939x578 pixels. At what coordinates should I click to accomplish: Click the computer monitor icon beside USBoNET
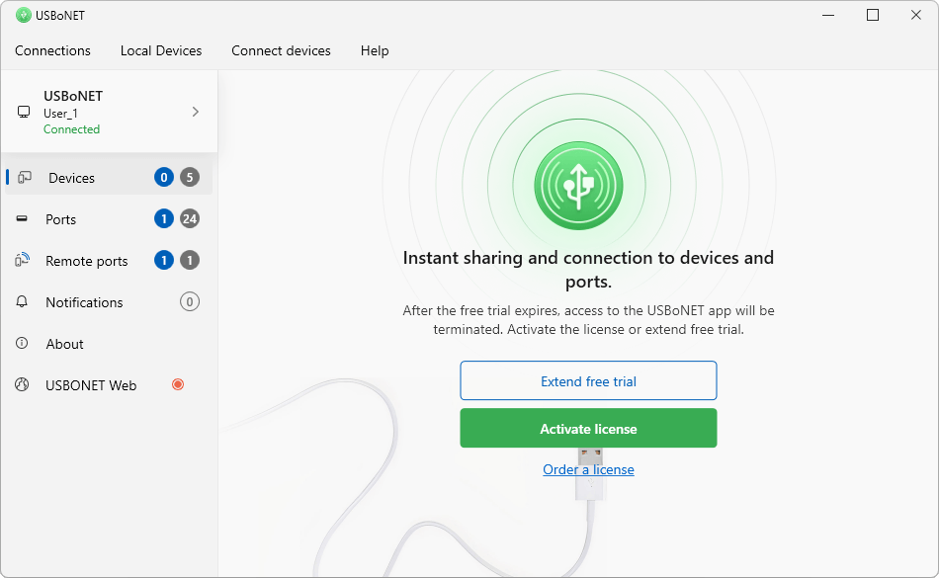pos(24,113)
